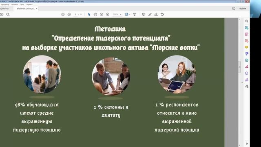Open the red Fill & Sign tool
The width and height of the screenshot is (261, 147).
coord(246,67)
